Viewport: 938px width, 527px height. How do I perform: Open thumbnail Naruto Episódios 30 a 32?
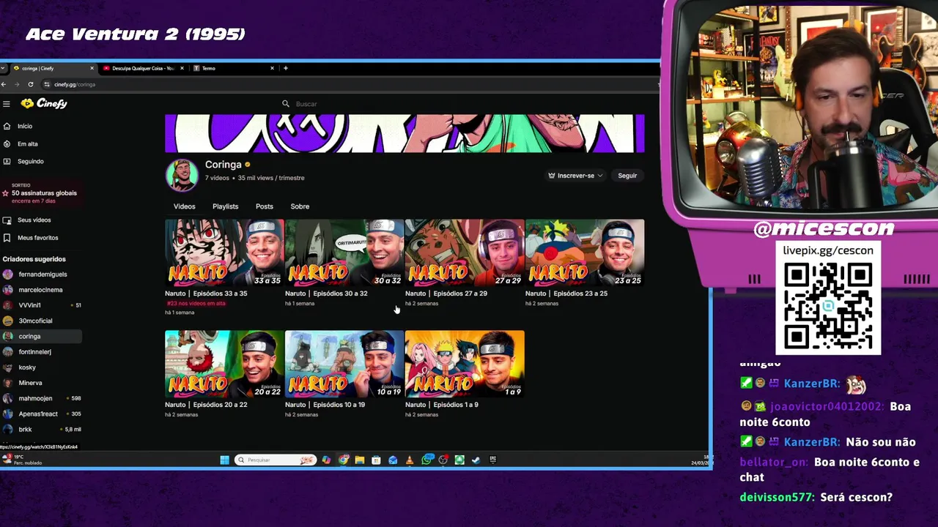[x=344, y=253]
